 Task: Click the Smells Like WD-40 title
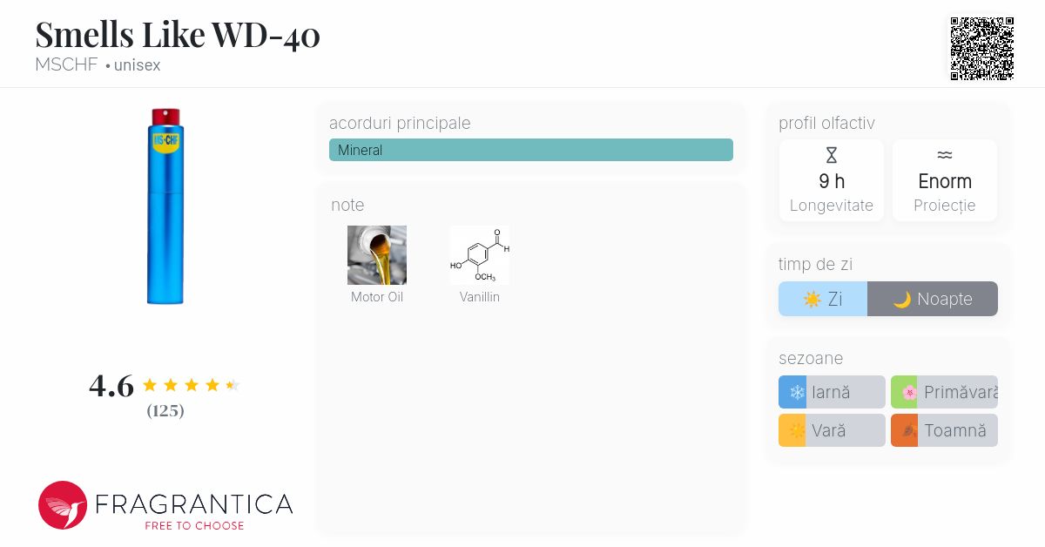point(178,35)
